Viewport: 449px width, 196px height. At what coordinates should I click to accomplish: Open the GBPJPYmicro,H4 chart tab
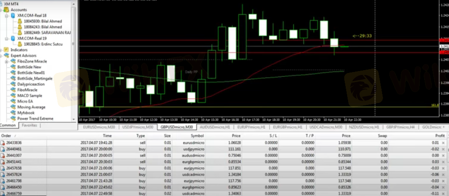tap(400, 127)
